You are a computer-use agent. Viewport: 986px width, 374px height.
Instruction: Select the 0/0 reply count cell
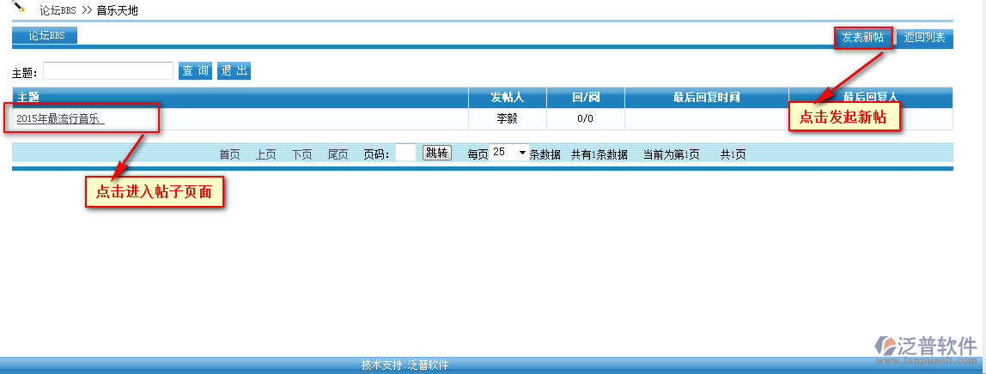tap(586, 118)
